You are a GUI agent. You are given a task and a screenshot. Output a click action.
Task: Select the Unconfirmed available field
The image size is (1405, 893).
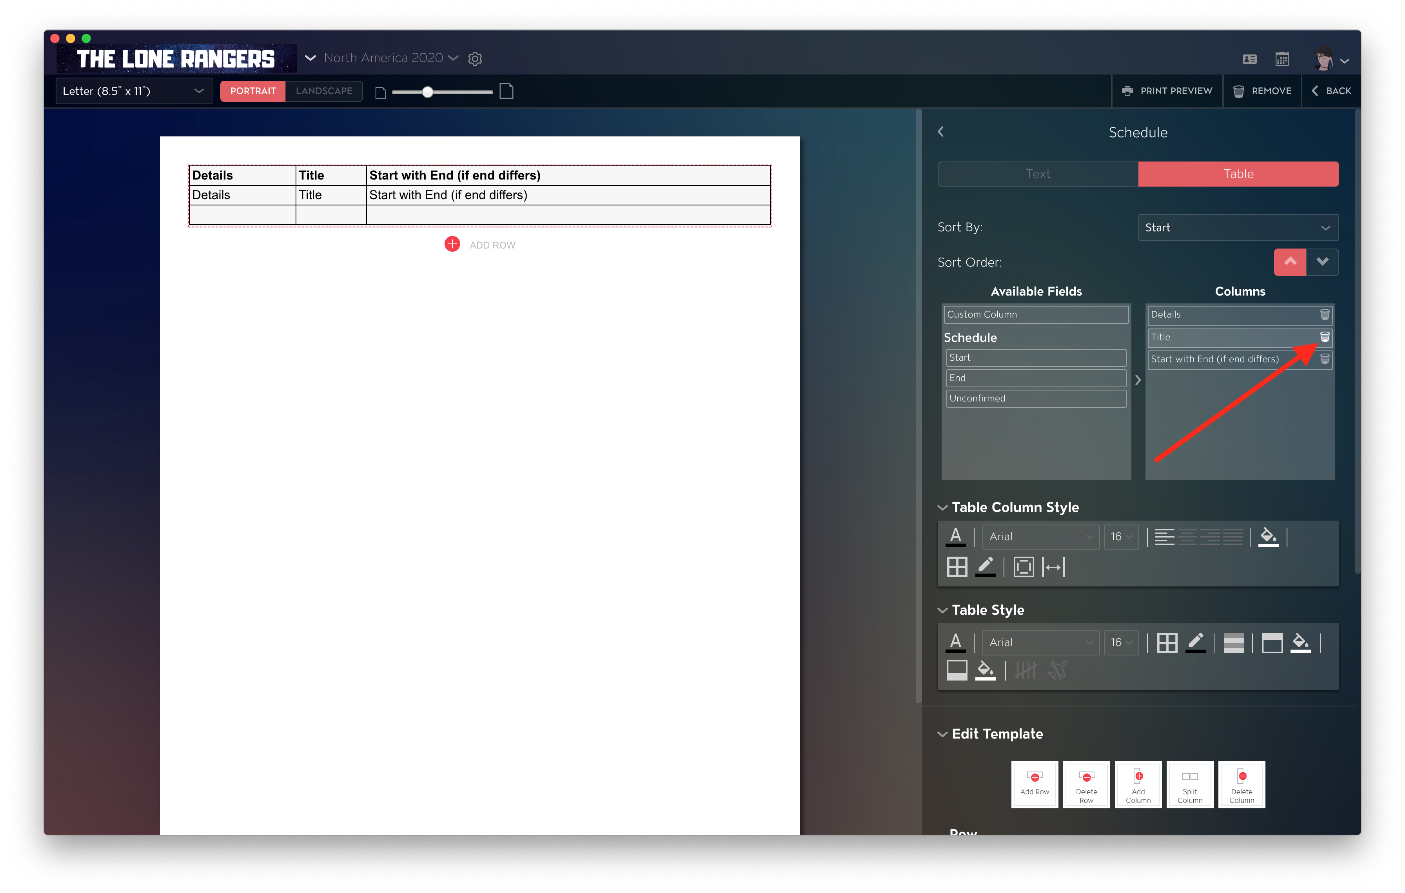(1036, 398)
